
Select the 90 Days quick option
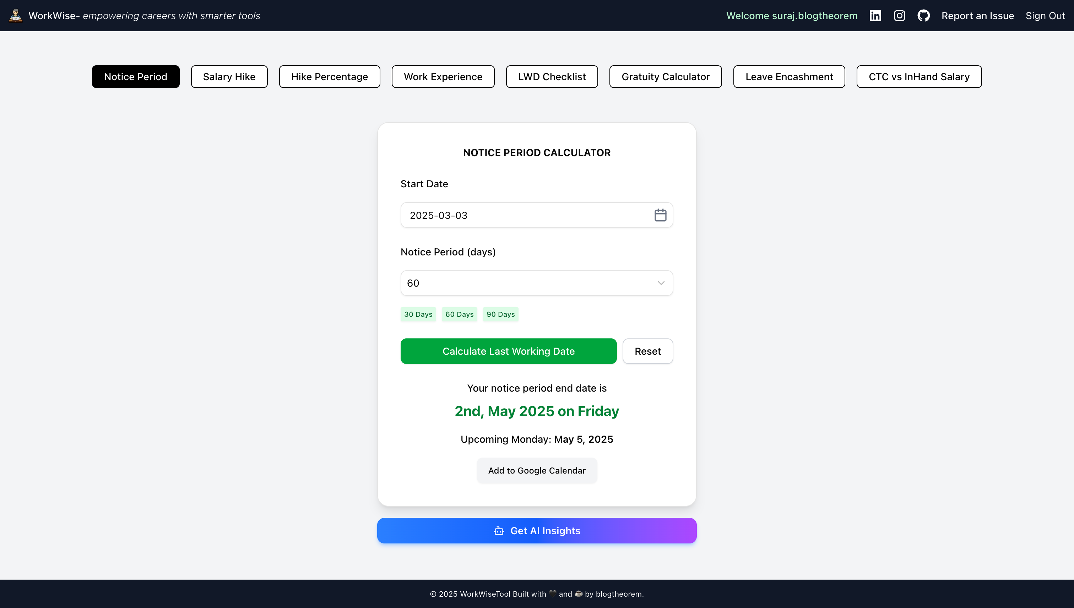pyautogui.click(x=500, y=314)
